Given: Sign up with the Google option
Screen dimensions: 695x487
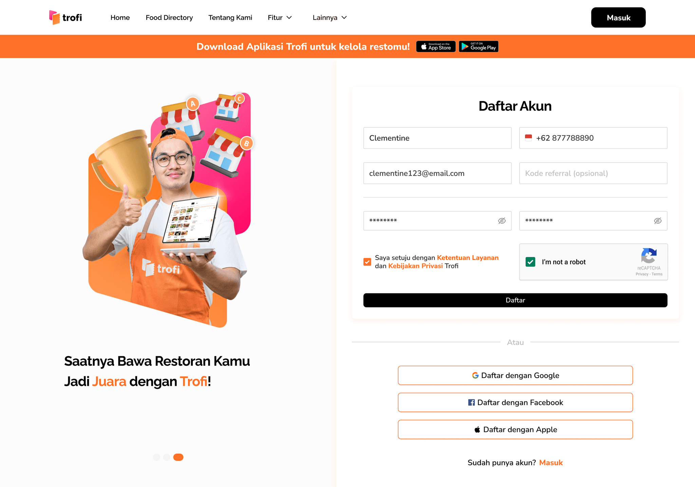Looking at the screenshot, I should coord(515,375).
